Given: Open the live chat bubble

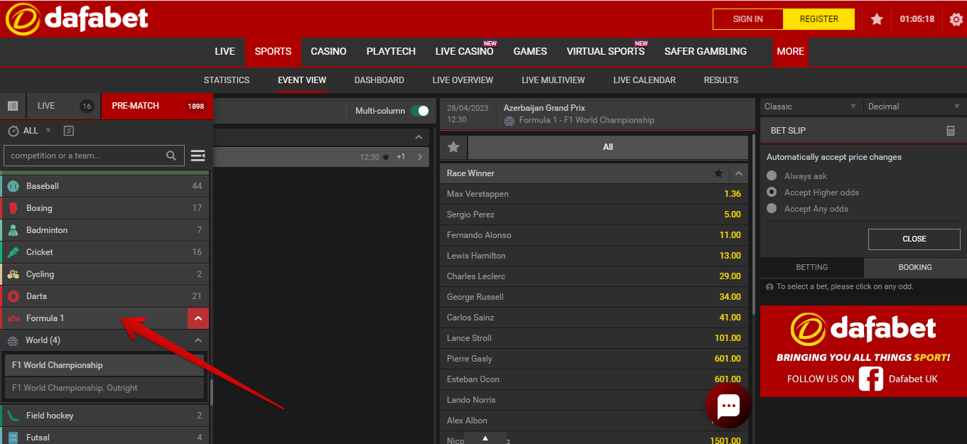Looking at the screenshot, I should 728,406.
